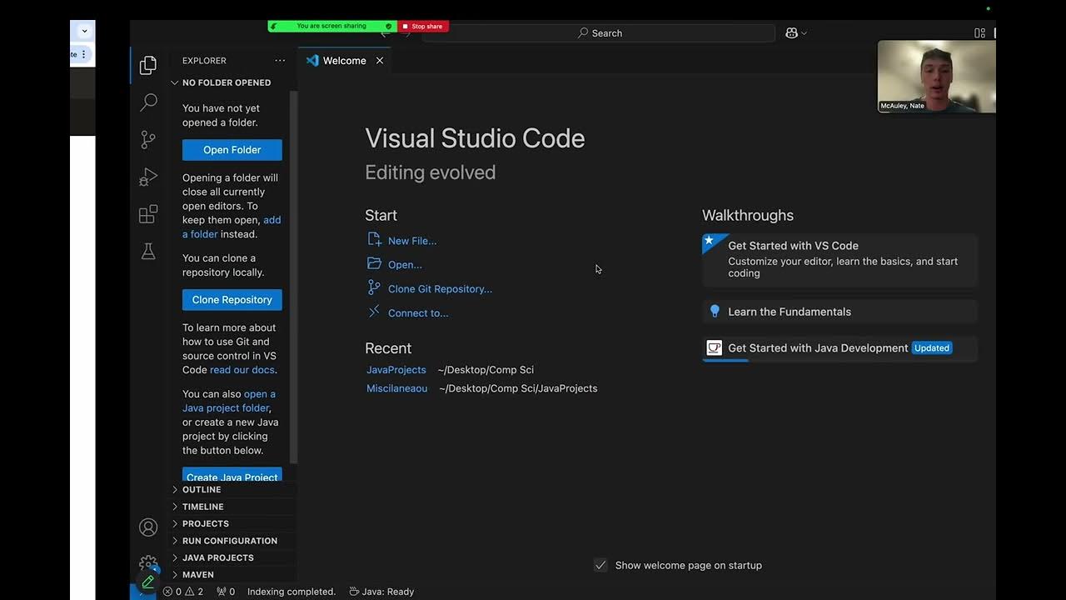This screenshot has width=1066, height=600.
Task: Select the Welcome tab
Action: coord(344,61)
